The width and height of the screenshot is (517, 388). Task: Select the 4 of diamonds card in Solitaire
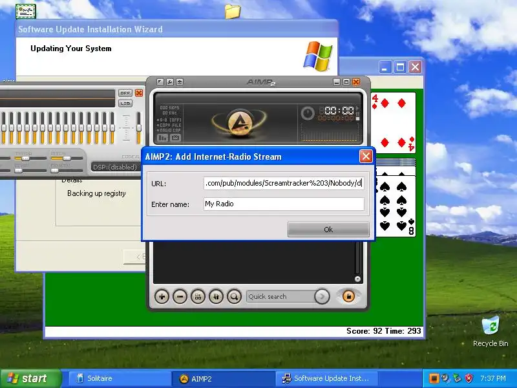pos(393,122)
